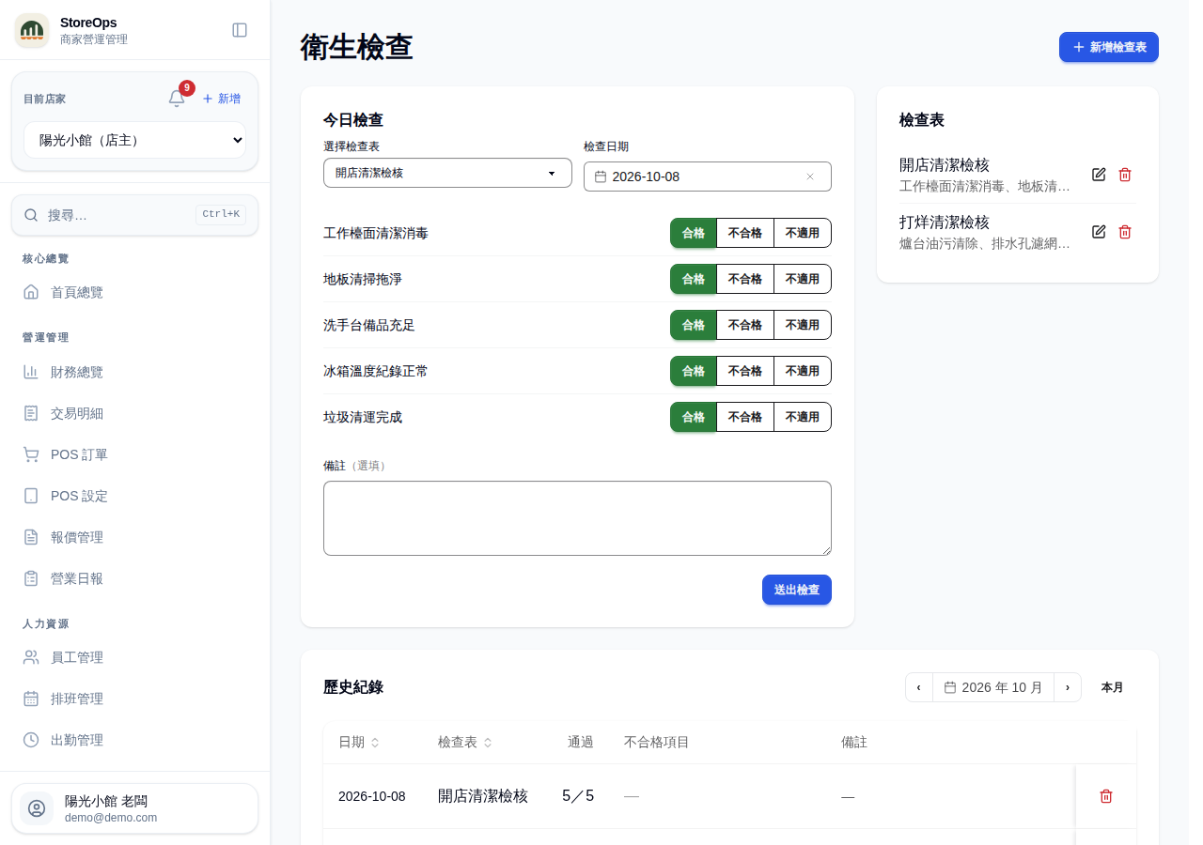Viewport: 1203px width, 845px height.
Task: Collapse the sidebar panel icon
Action: click(x=240, y=30)
